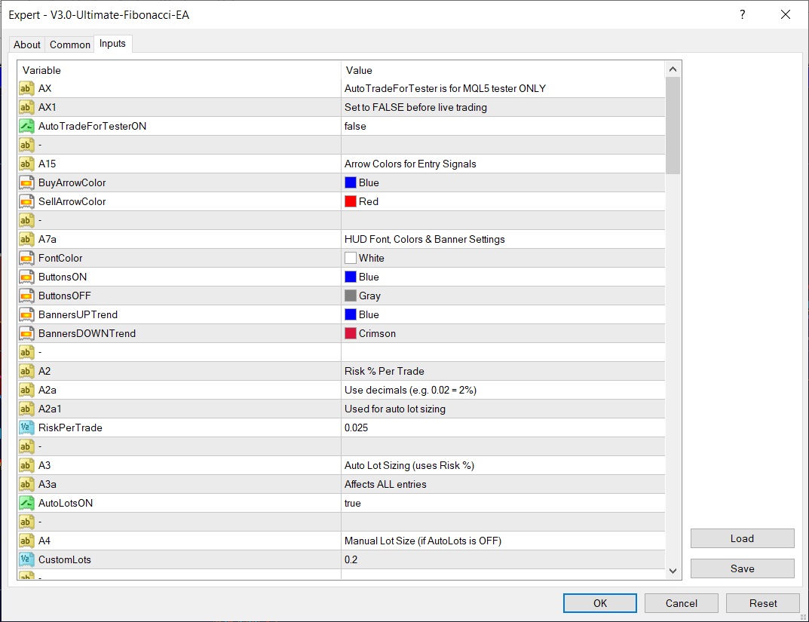The image size is (809, 622).
Task: Click the Blue swatch for BuyArrowColor
Action: pos(351,182)
